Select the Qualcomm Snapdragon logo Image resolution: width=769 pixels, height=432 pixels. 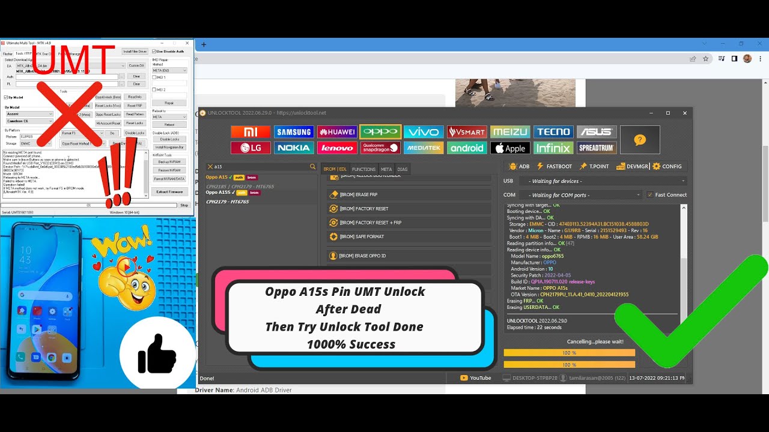[x=380, y=148]
